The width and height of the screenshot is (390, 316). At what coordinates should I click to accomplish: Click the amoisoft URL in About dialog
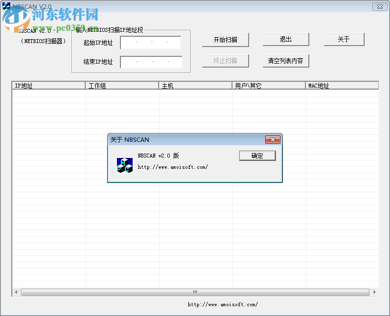pyautogui.click(x=173, y=167)
